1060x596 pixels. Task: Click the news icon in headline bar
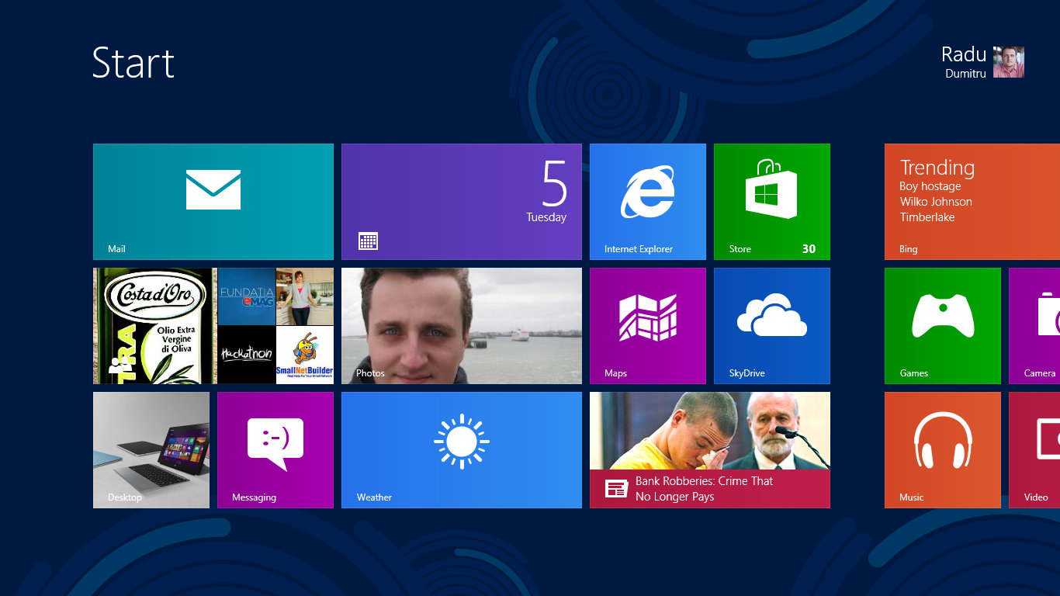(x=616, y=489)
